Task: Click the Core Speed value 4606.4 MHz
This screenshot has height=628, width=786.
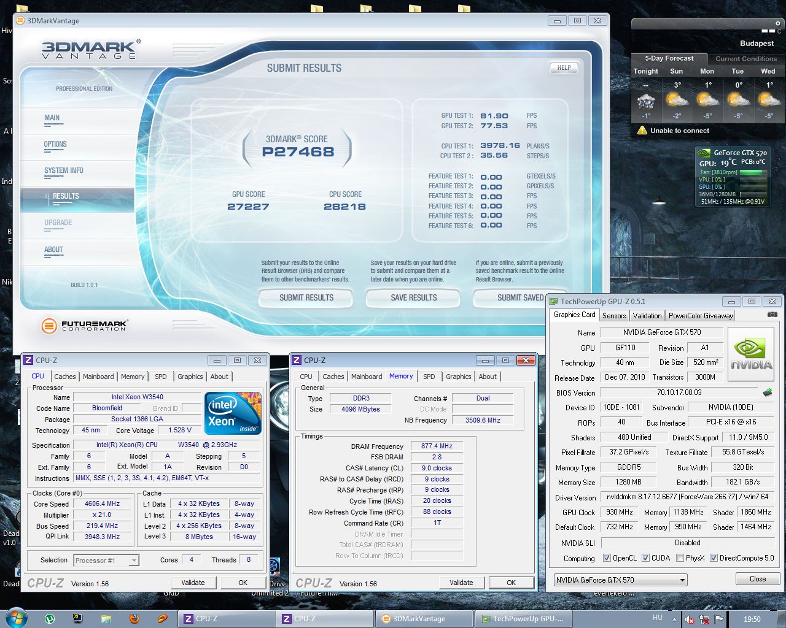Action: point(102,504)
